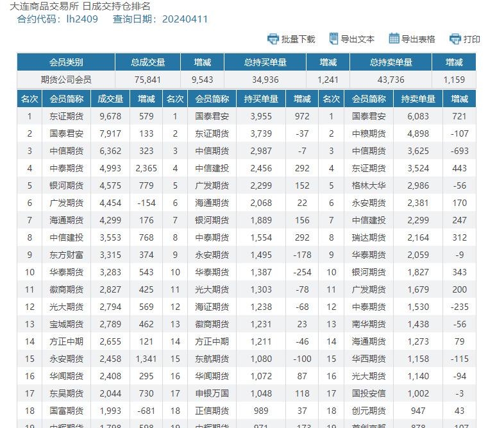This screenshot has height=428, width=488.
Task: Click the 持卖单量 column header
Action: (x=418, y=99)
